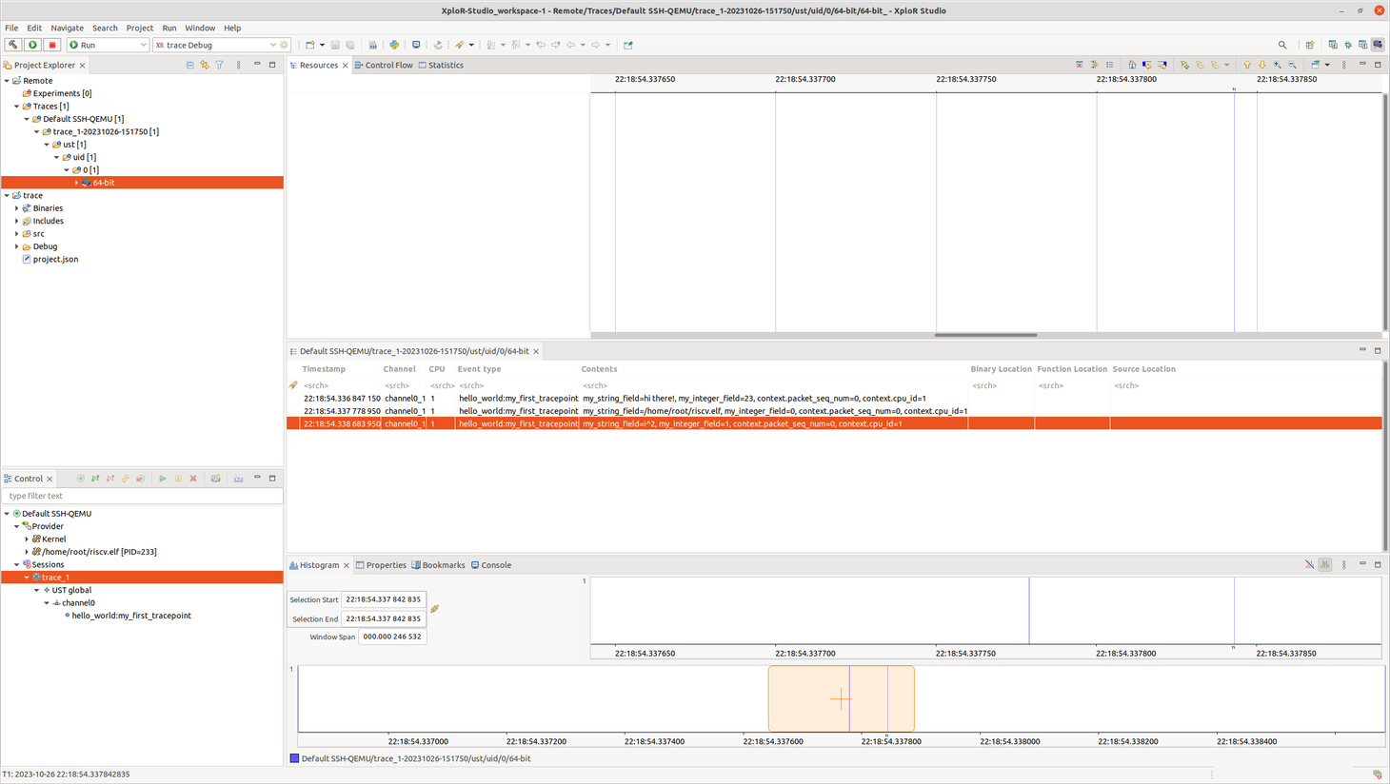Click the hammer Build icon in the main toolbar
The height and width of the screenshot is (784, 1390).
(x=13, y=45)
